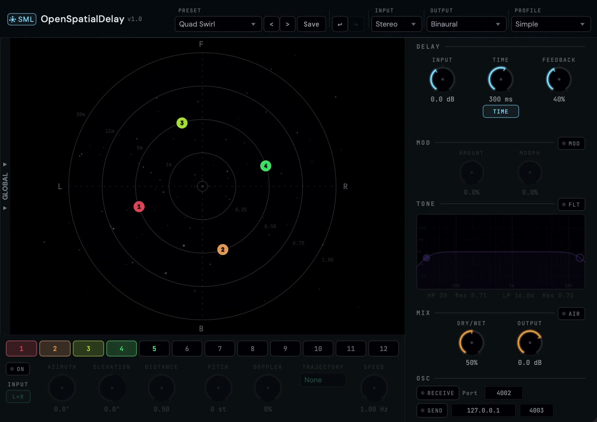Select delay tap 12 tab
Viewport: 597px width, 422px height.
[x=384, y=349]
